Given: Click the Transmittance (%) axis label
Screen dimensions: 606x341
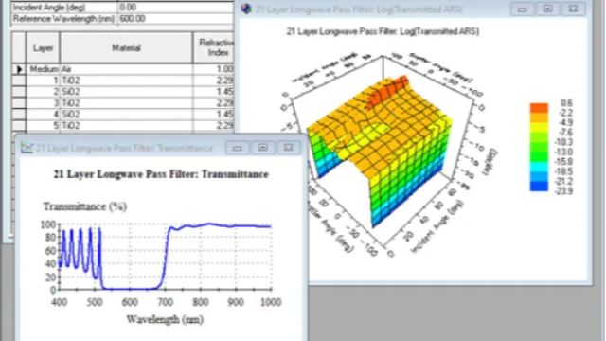Looking at the screenshot, I should pos(85,206).
